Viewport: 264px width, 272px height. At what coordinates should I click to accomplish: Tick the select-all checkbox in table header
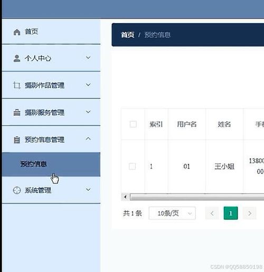(x=133, y=124)
